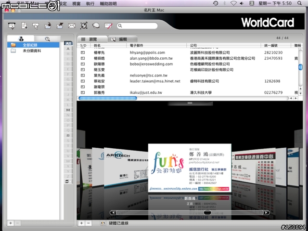Viewport: 308px width, 231px height.
Task: Click the table scroll-down arrow
Action: (x=300, y=93)
